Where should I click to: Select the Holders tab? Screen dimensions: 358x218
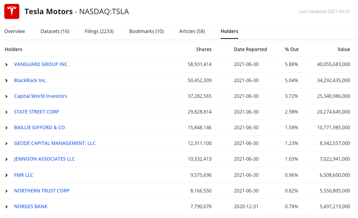pos(229,31)
